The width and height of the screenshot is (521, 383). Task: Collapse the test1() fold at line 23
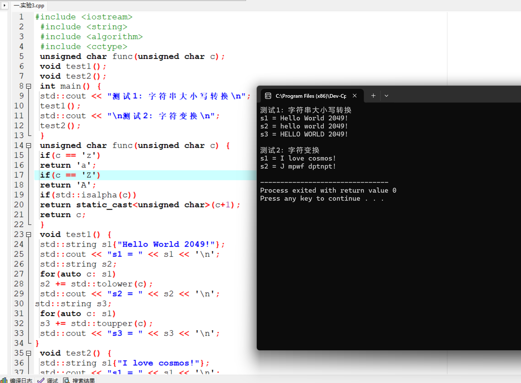[x=29, y=235]
